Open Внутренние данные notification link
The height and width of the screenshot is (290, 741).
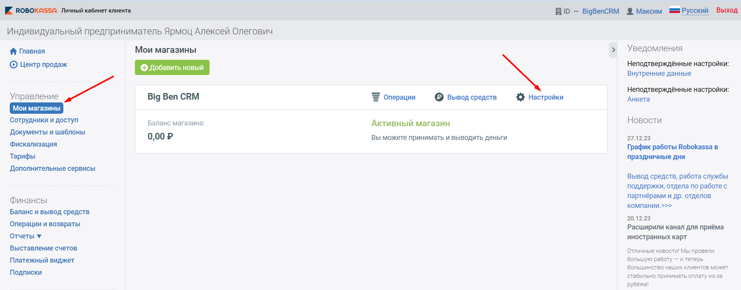659,73
